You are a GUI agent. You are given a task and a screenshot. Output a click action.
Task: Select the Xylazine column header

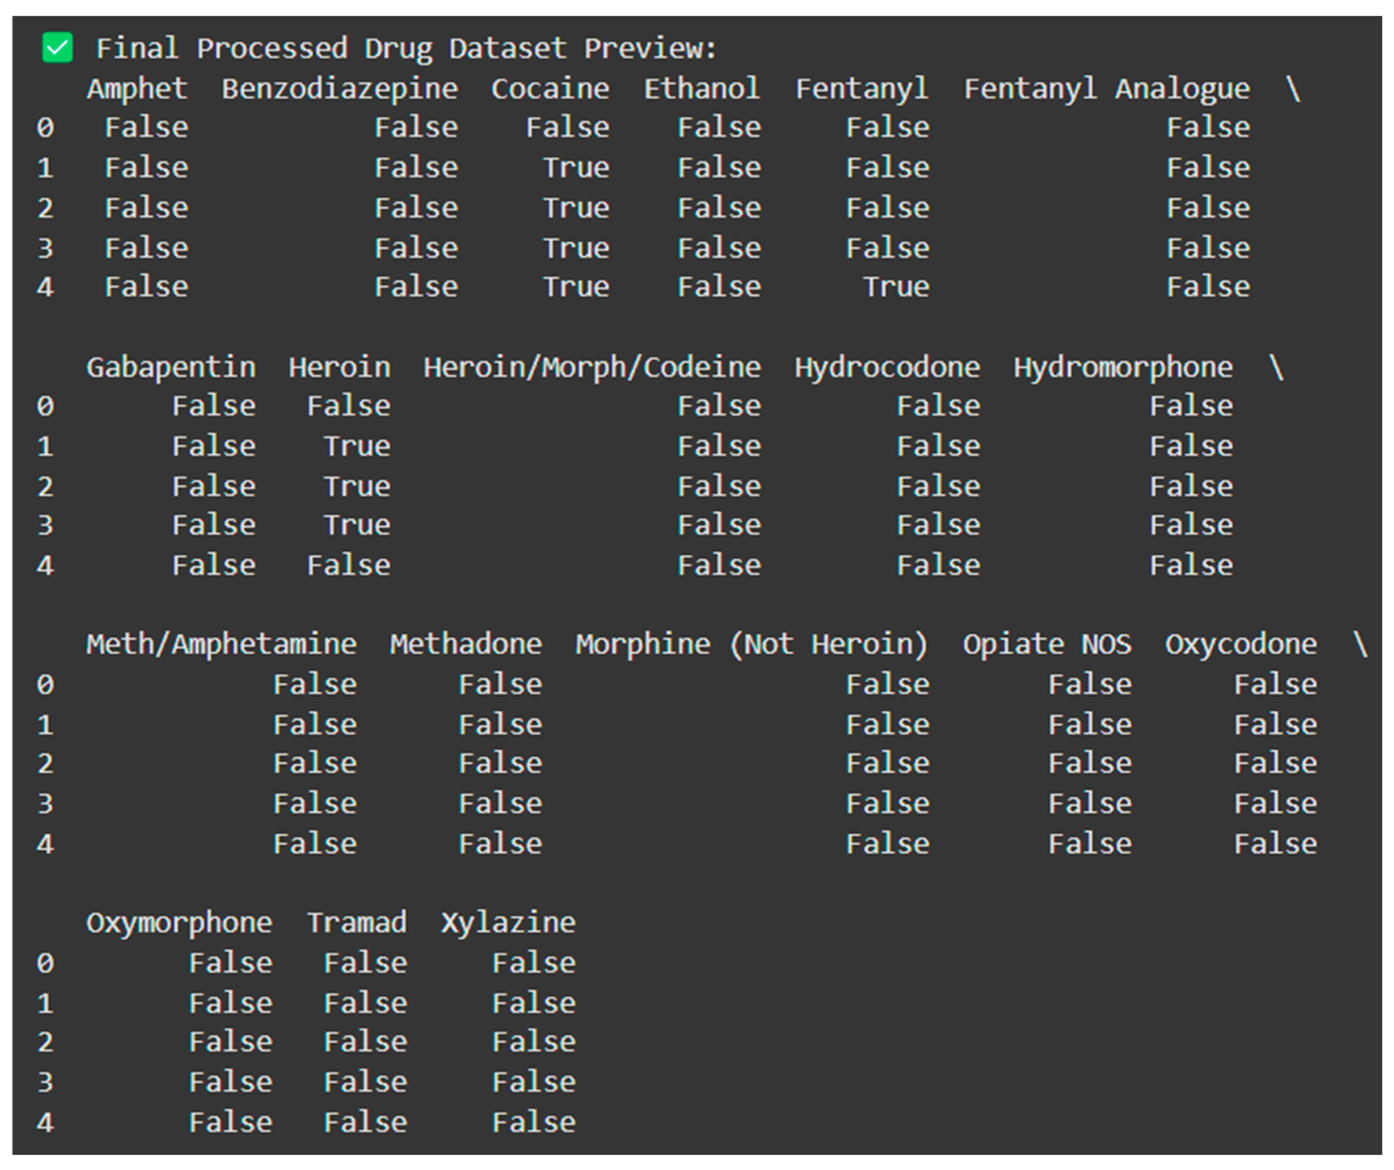point(508,923)
